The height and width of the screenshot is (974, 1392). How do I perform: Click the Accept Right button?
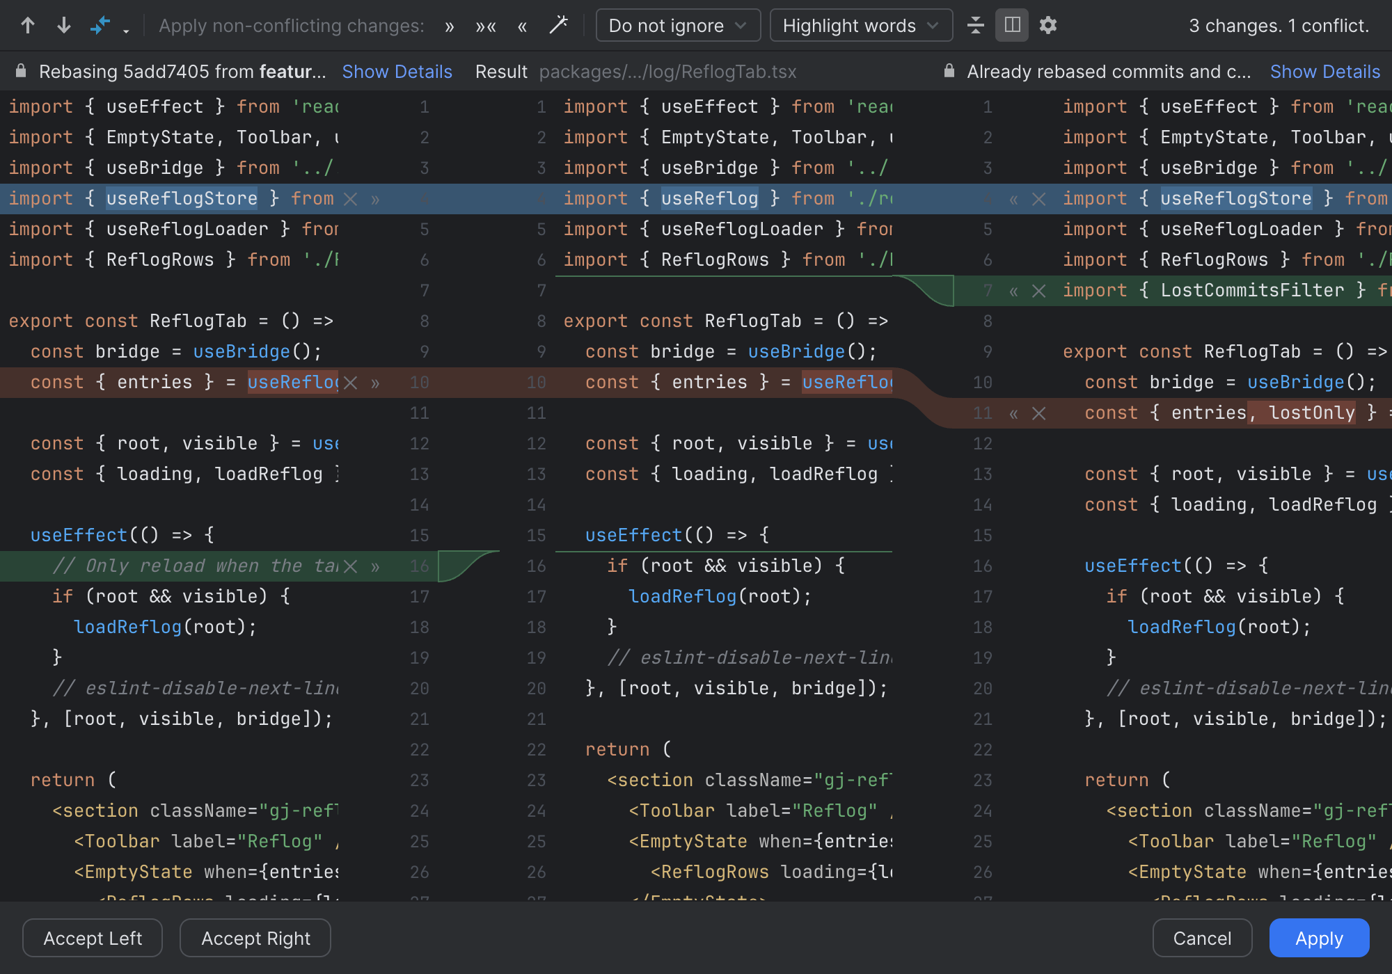click(x=255, y=938)
